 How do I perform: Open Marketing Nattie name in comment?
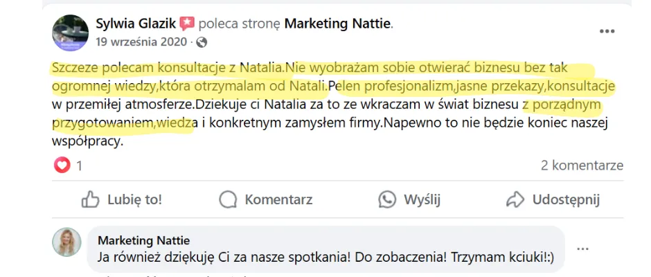143,240
